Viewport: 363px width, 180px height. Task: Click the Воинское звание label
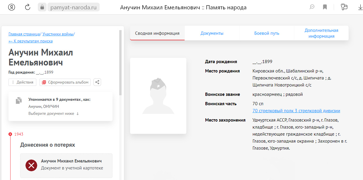(222, 94)
